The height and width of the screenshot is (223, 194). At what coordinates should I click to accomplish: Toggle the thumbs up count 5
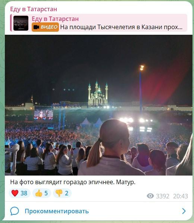click(x=46, y=193)
